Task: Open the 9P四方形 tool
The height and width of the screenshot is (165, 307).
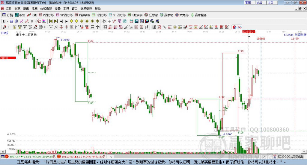Action: tap(64, 15)
